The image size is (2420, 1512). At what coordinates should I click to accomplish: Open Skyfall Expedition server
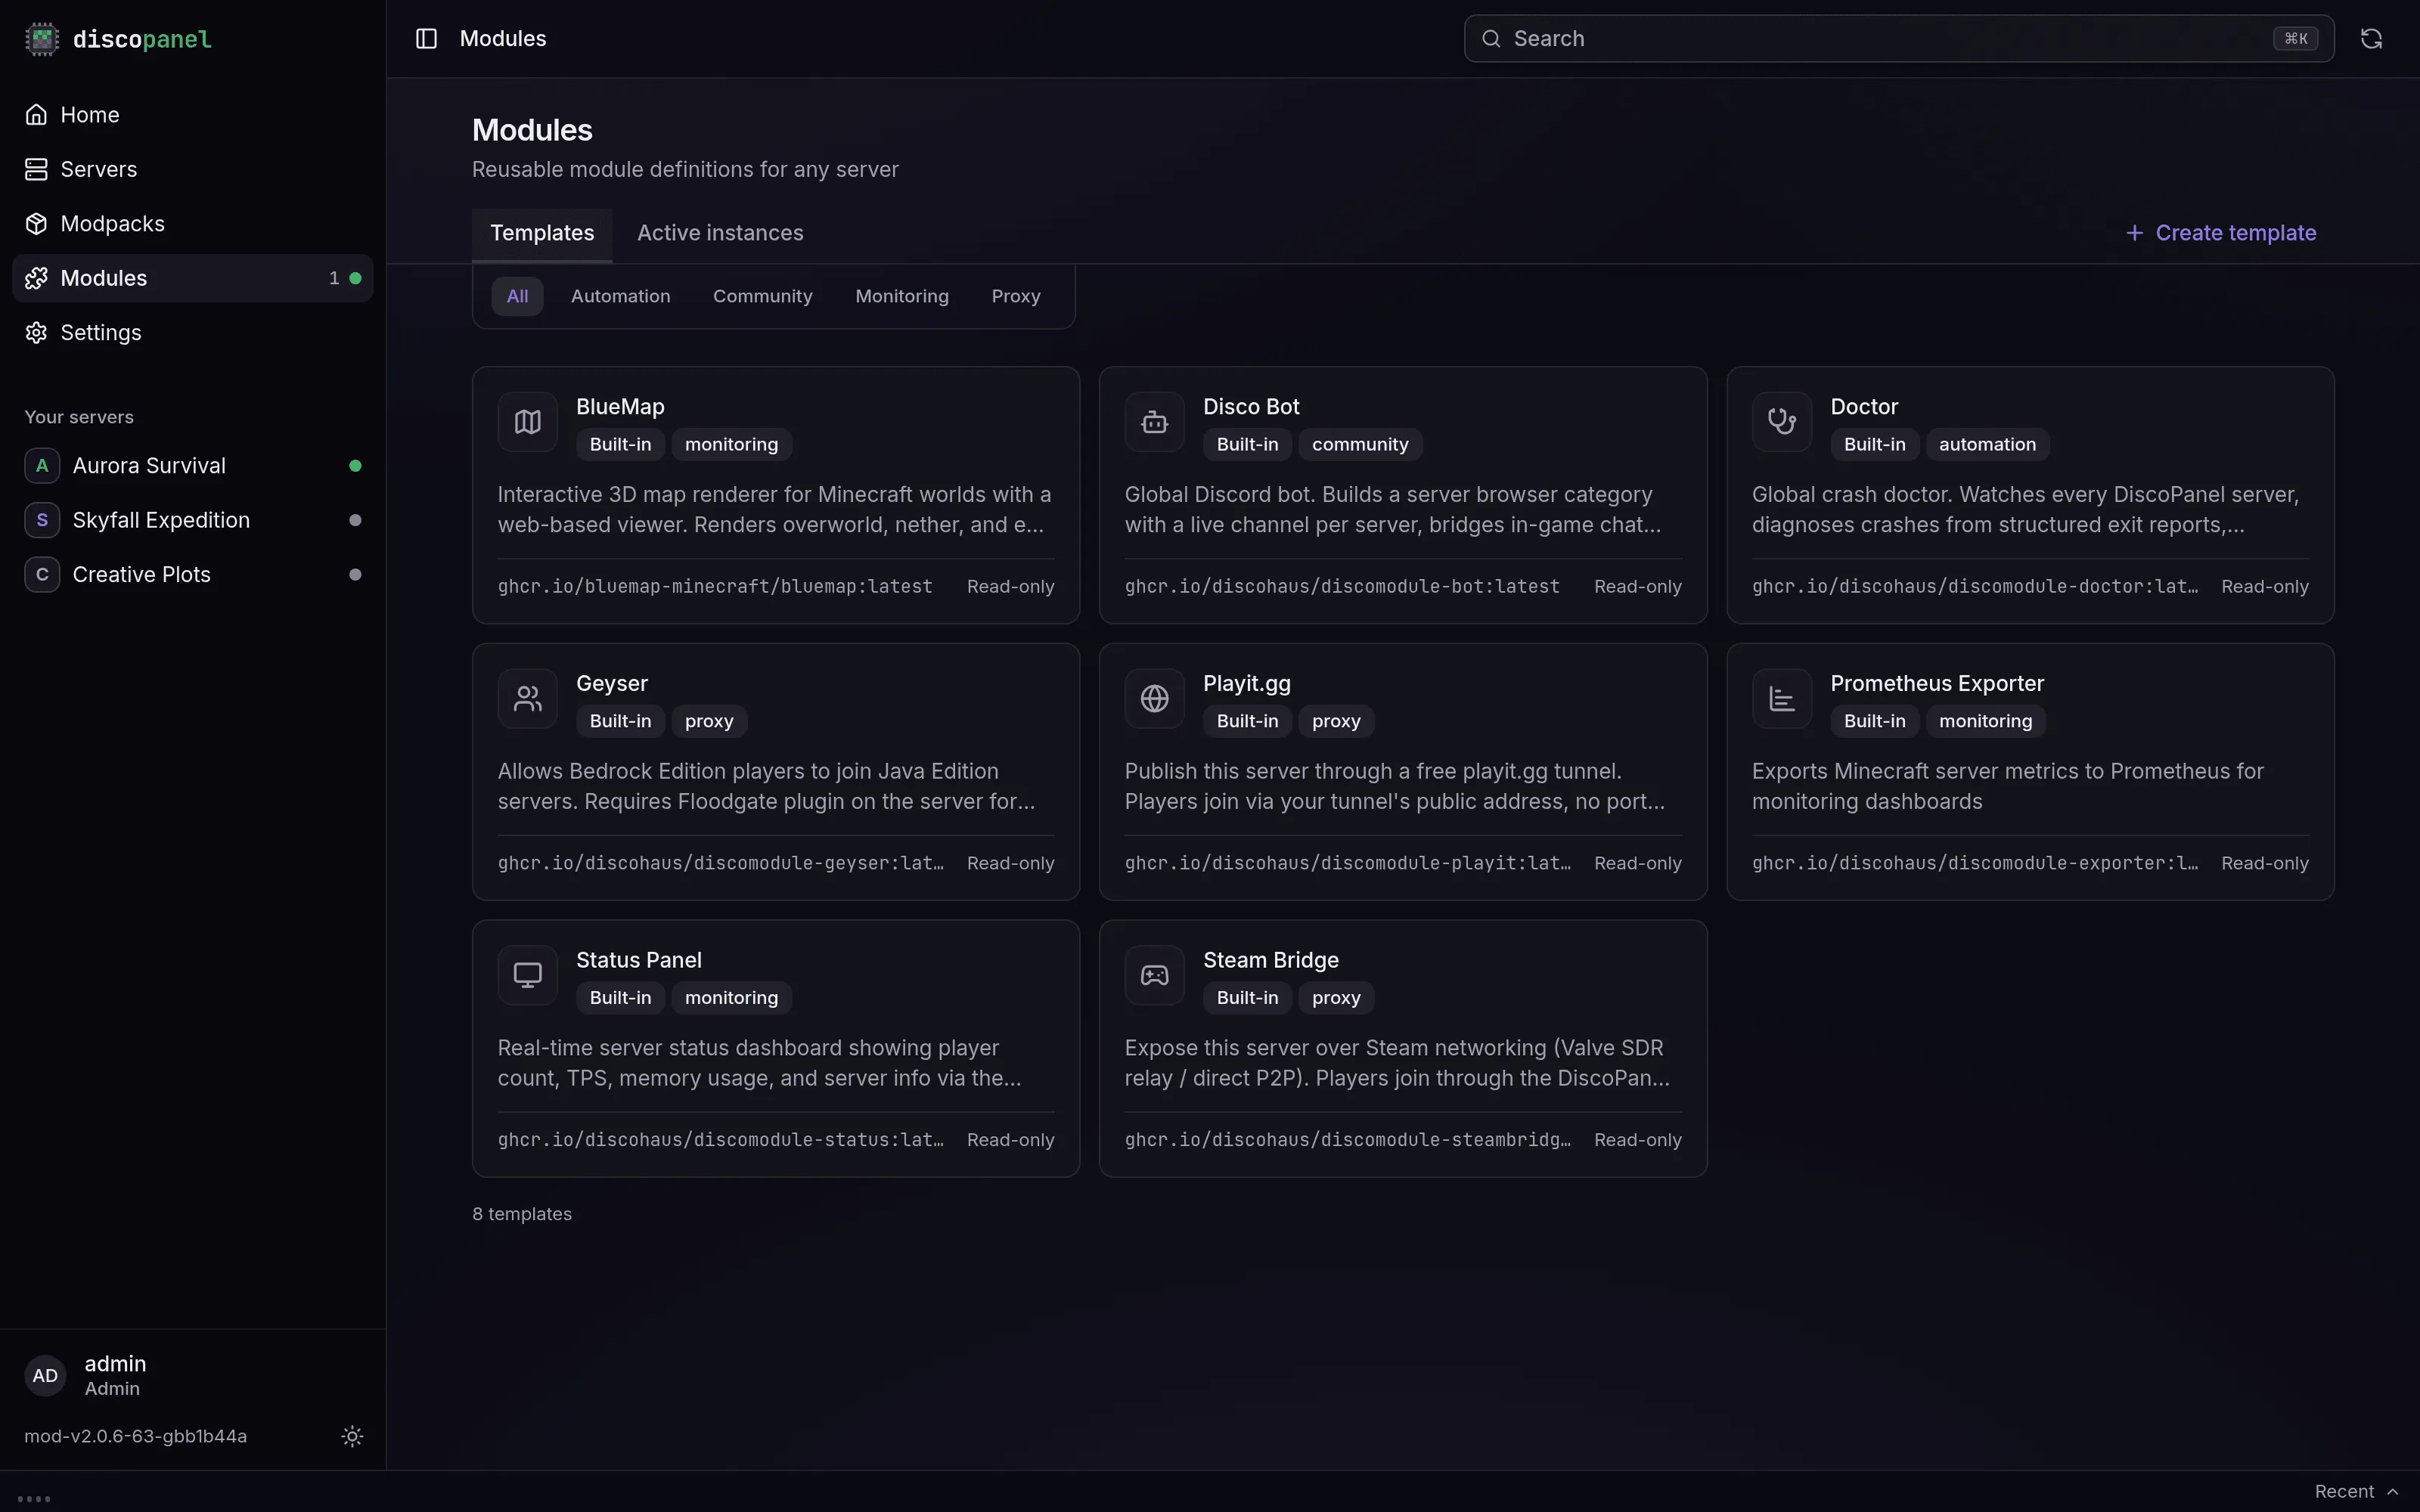point(192,520)
